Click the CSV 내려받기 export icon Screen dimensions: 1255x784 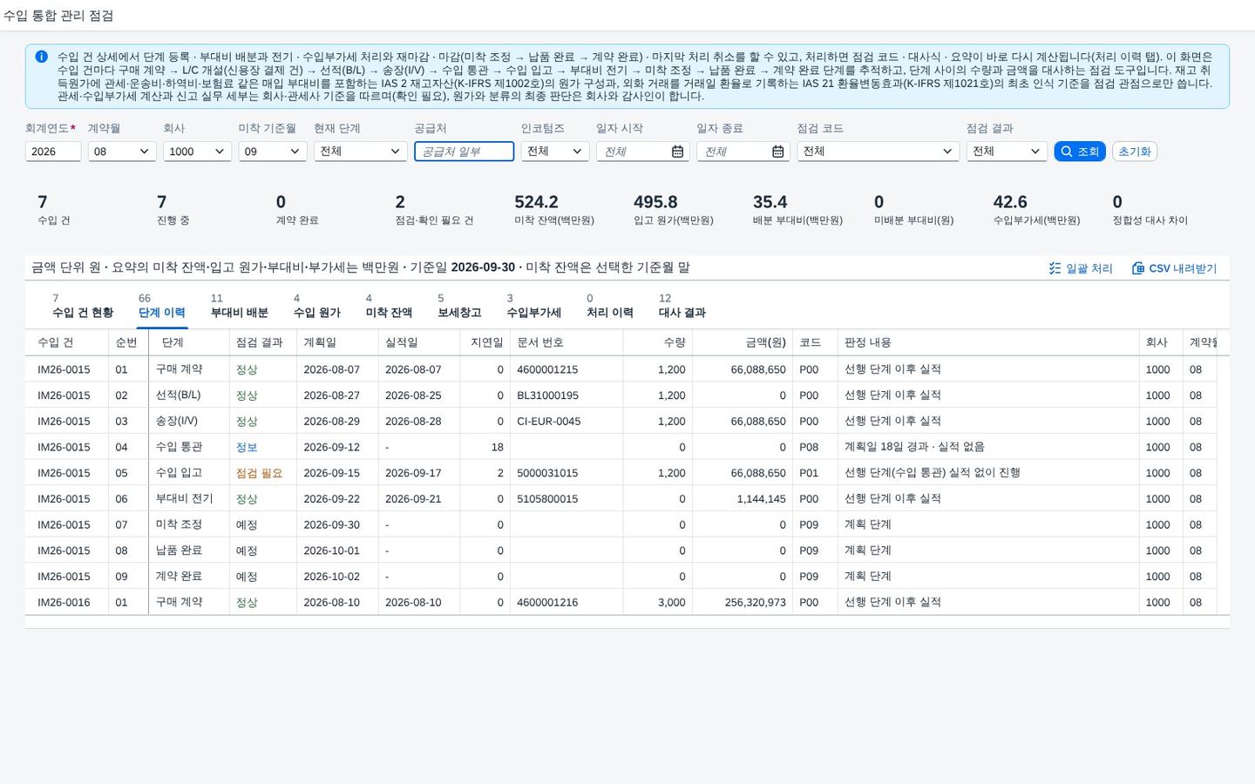point(1137,268)
